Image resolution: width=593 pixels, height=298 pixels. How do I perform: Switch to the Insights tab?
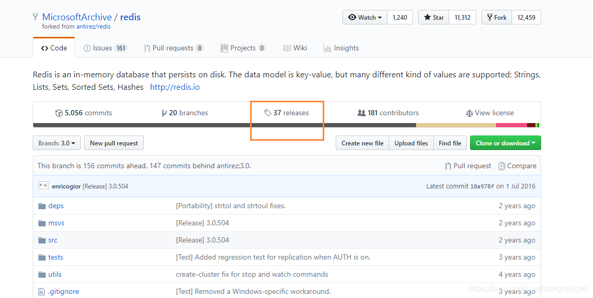[x=341, y=48]
